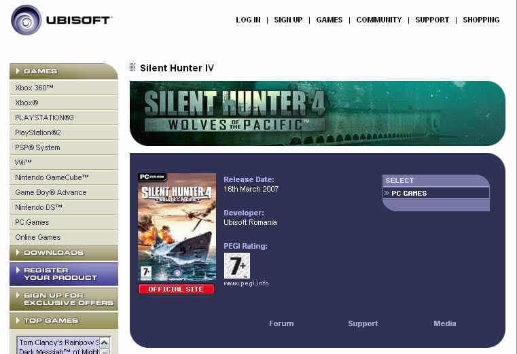Viewport: 517px width, 354px height.
Task: Expand the GAMES sidebar header
Action: click(64, 71)
